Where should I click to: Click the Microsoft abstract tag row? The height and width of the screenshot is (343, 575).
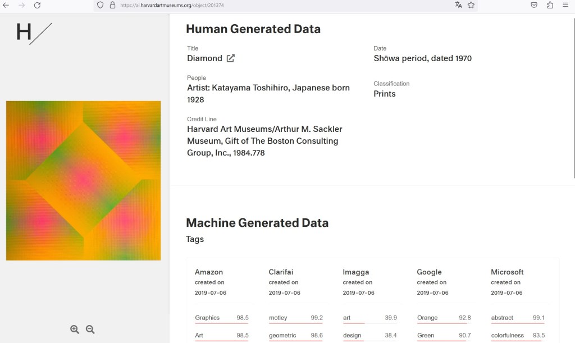coord(517,318)
